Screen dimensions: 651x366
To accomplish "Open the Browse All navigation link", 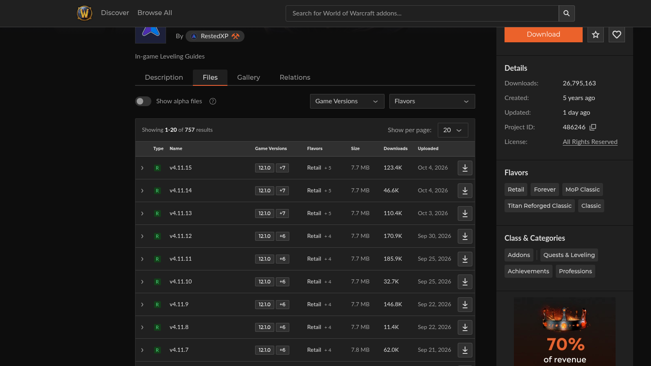I will coord(155,13).
